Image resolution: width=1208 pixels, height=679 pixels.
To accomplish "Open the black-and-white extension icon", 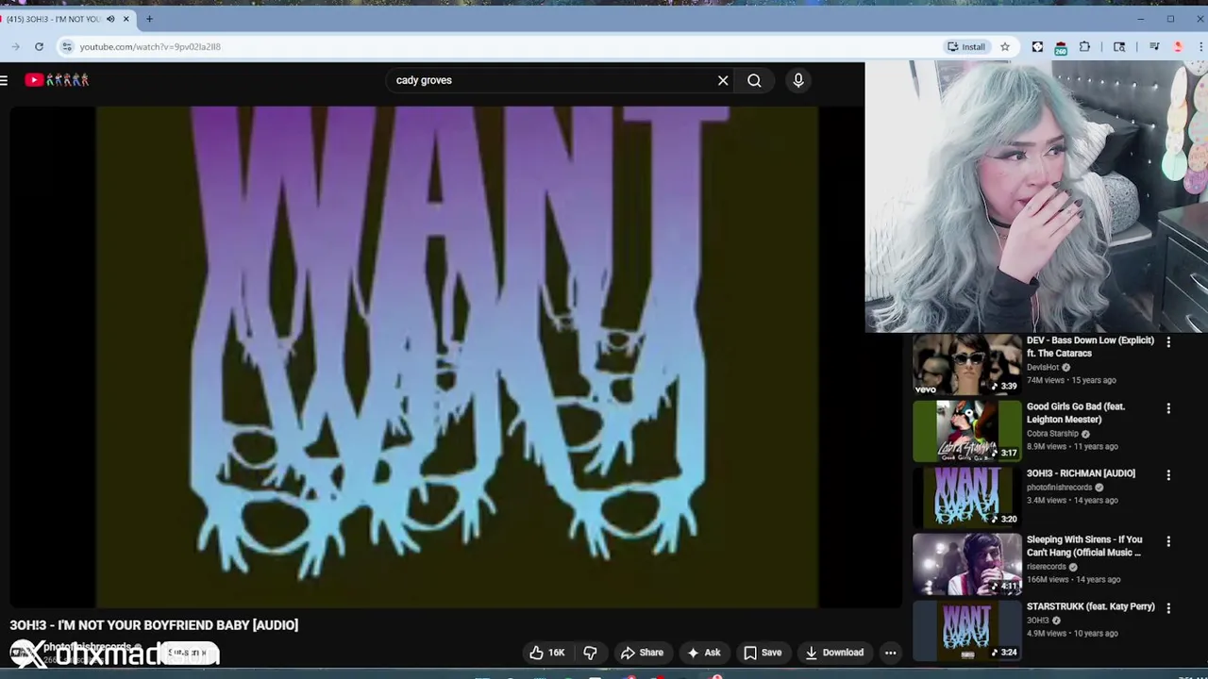I will pos(1037,46).
